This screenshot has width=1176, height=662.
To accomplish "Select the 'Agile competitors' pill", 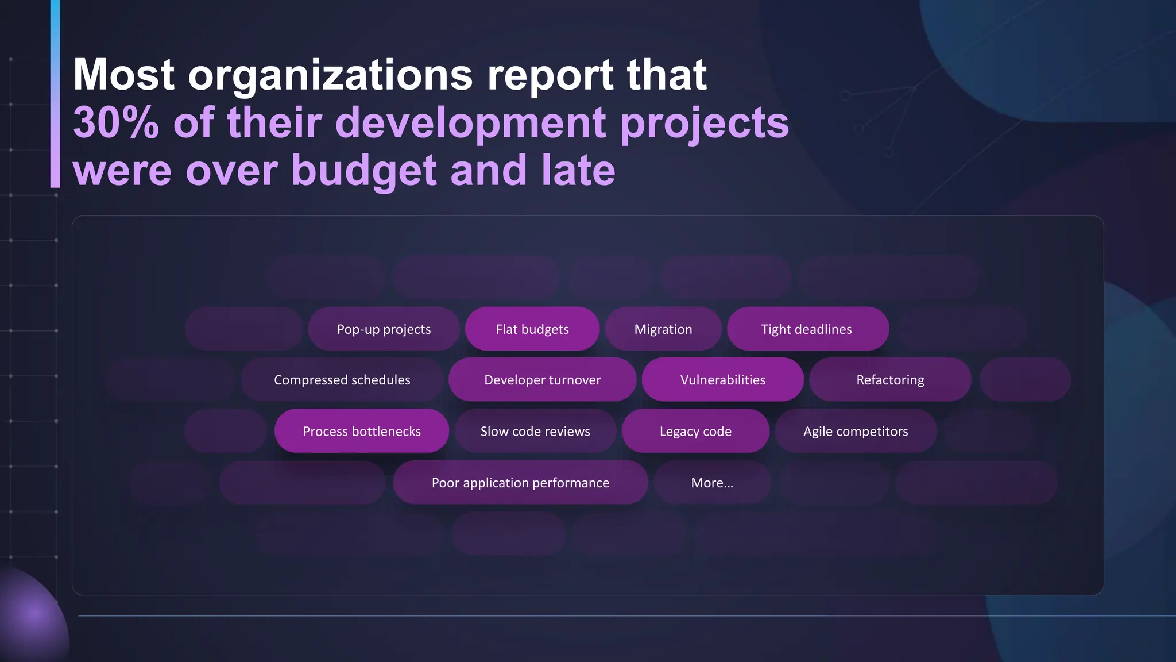I will pos(856,431).
